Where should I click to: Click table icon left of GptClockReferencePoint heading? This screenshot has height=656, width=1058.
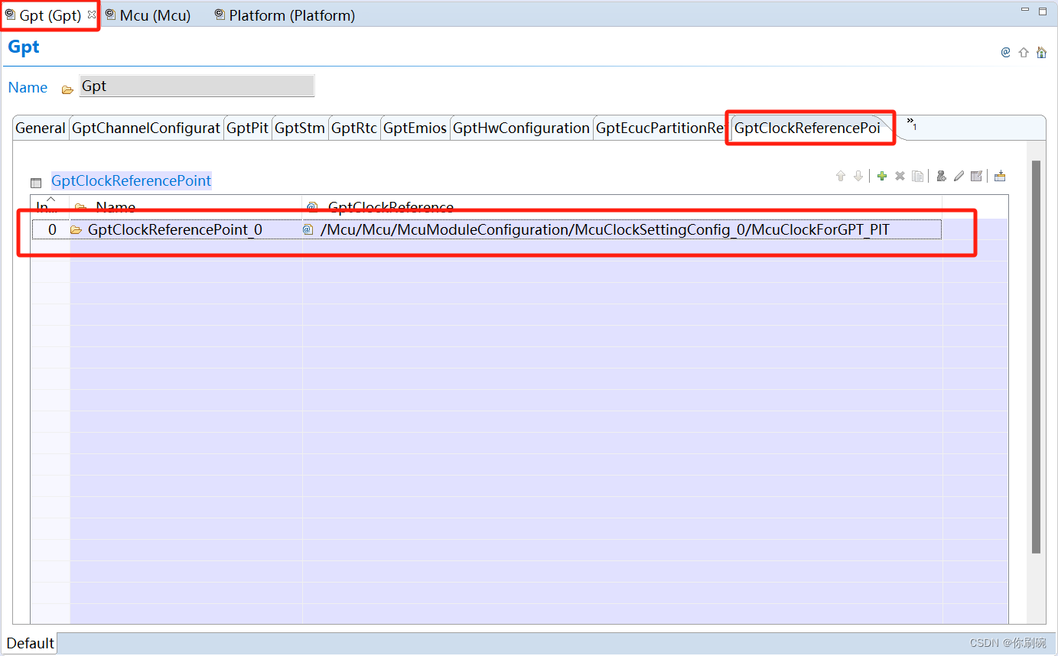coord(36,183)
